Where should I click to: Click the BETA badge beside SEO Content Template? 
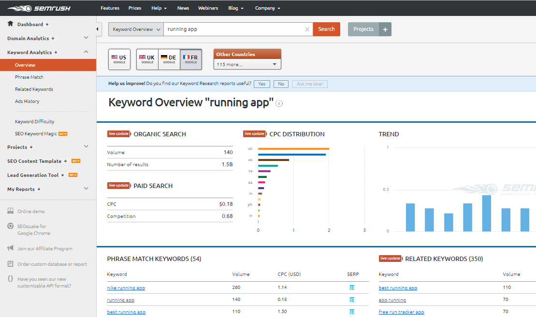tap(76, 161)
